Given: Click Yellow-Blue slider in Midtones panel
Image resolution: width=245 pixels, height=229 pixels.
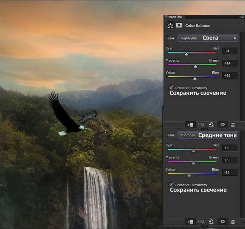Looking at the screenshot, I should [192, 174].
